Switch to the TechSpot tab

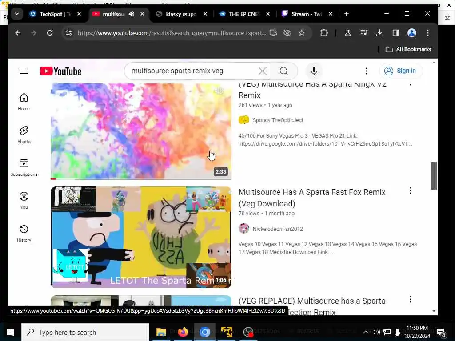51,14
